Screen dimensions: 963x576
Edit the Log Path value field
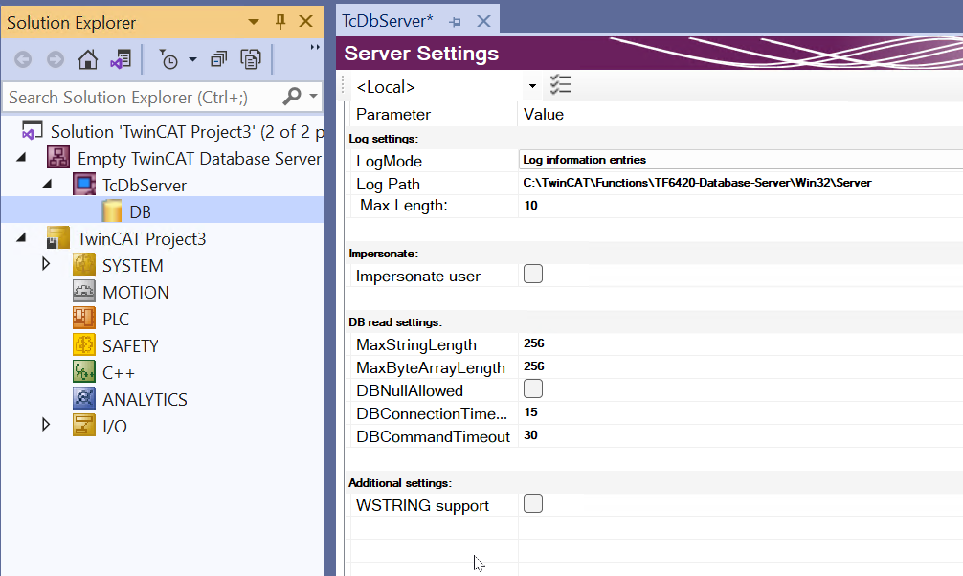(741, 183)
